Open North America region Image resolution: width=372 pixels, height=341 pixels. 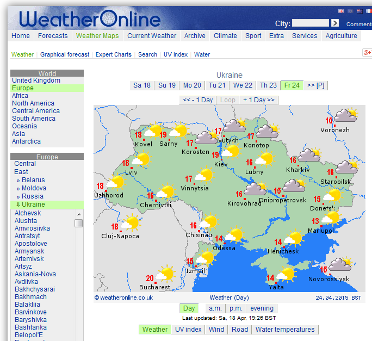(33, 103)
